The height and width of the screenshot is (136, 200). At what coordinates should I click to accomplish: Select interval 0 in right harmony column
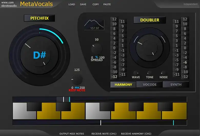click(185, 48)
